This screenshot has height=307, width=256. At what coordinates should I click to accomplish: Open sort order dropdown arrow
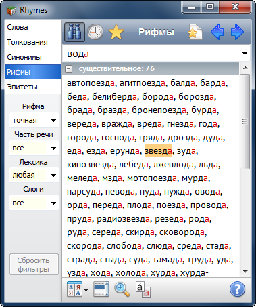(x=86, y=290)
